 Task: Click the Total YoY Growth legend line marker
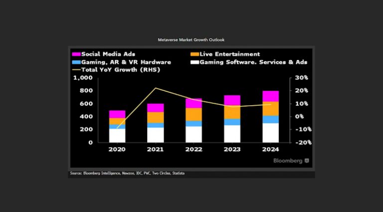[76, 70]
